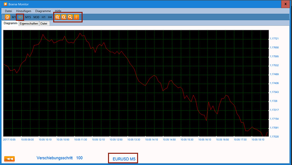
Task: Switch to M30 timeframe
Action: (x=36, y=17)
